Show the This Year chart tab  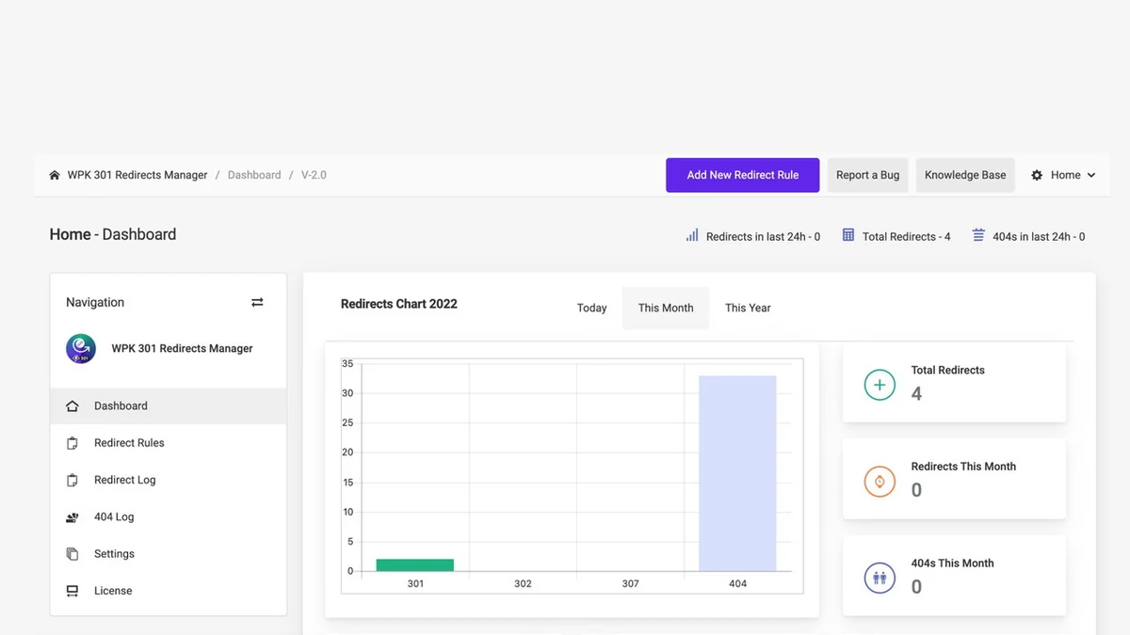(x=748, y=308)
